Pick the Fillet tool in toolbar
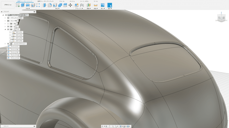 [x=50, y=5]
